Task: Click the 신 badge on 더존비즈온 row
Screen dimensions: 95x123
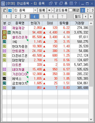Action: (4, 56)
